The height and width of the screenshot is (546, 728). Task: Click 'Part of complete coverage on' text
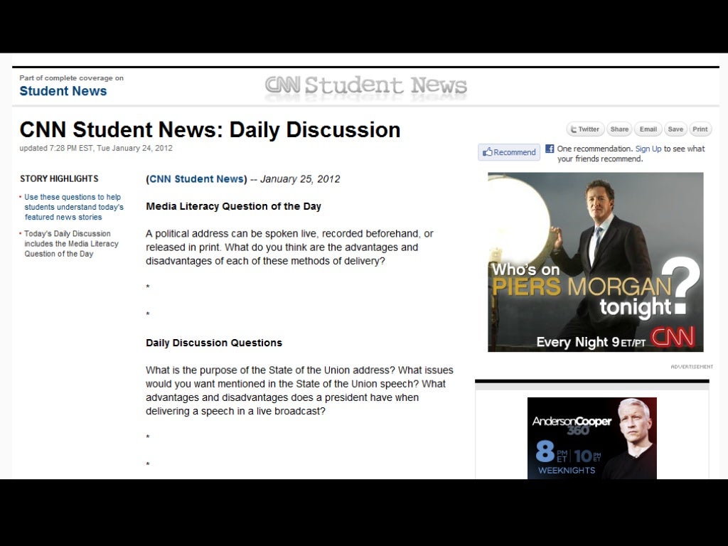click(x=72, y=78)
